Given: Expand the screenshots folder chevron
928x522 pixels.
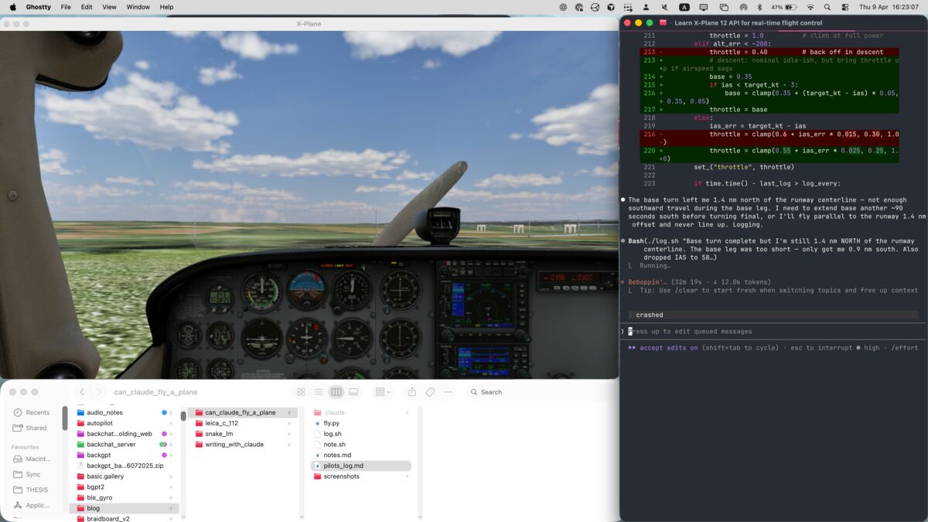Looking at the screenshot, I should click(408, 477).
